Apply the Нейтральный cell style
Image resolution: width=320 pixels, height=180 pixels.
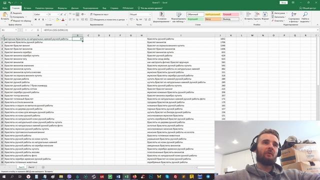[x=213, y=14]
